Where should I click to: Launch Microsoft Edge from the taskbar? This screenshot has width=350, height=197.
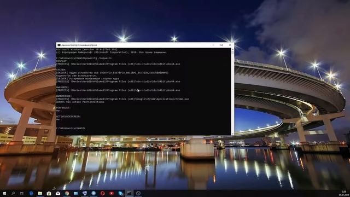pos(31,193)
